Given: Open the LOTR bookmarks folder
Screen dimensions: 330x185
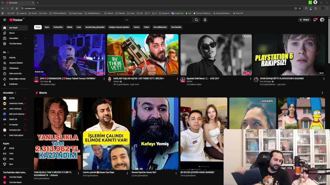Looking at the screenshot, I should [x=11, y=13].
